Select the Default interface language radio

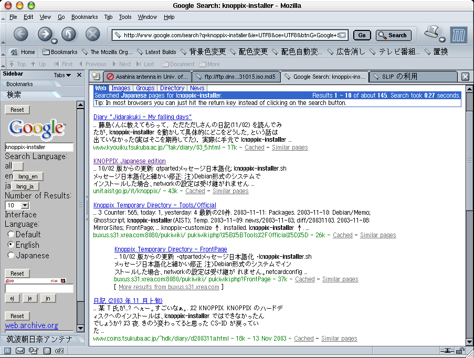click(11, 234)
